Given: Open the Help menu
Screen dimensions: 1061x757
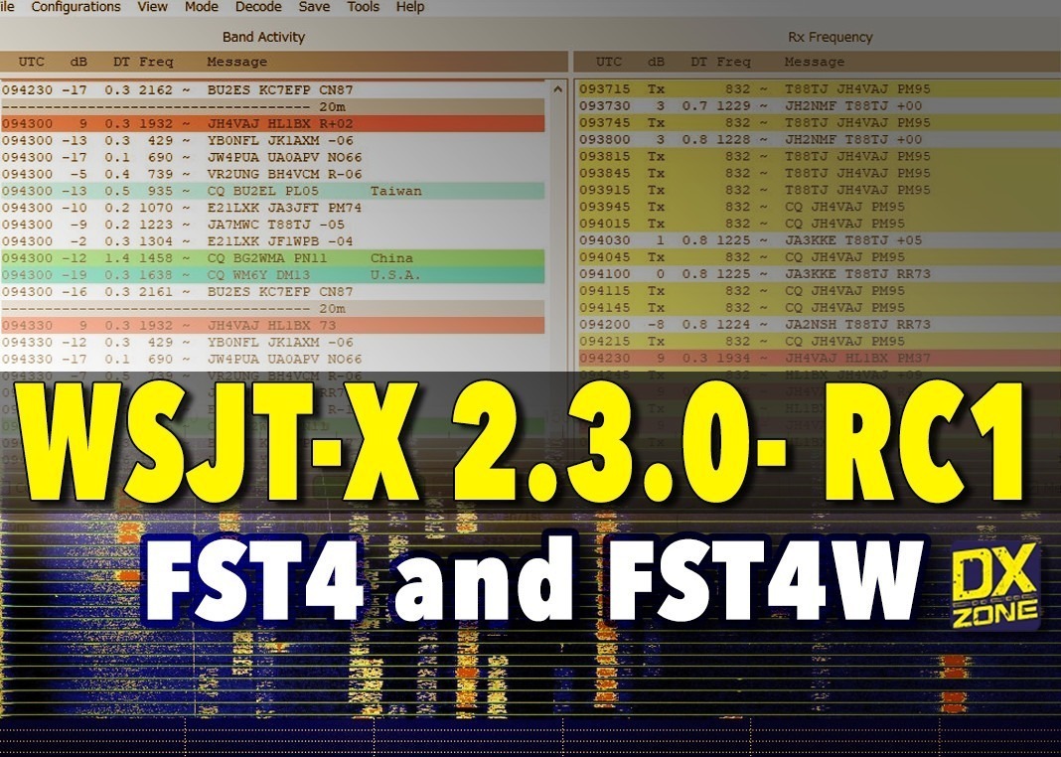Looking at the screenshot, I should 410,7.
